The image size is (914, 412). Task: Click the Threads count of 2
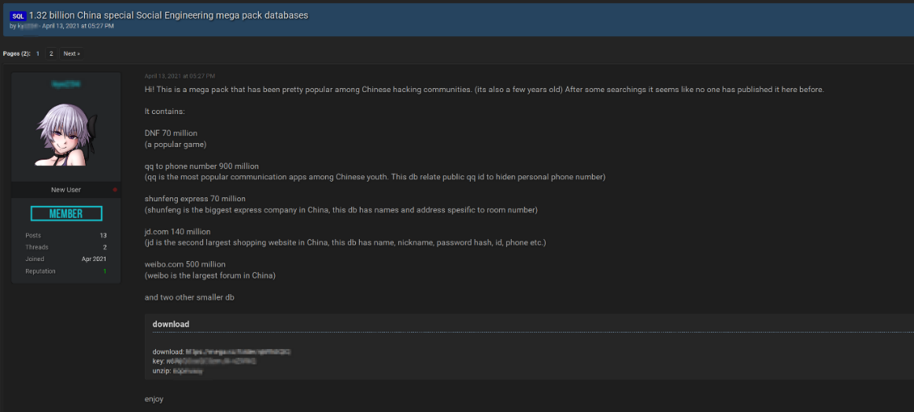pyautogui.click(x=105, y=247)
